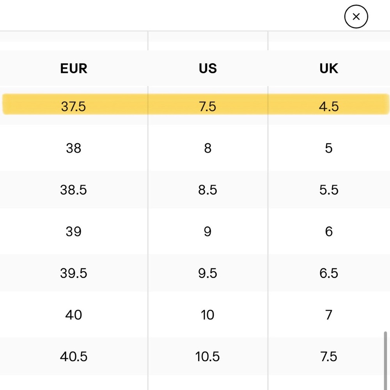
Task: Select the EUR column header
Action: (74, 68)
